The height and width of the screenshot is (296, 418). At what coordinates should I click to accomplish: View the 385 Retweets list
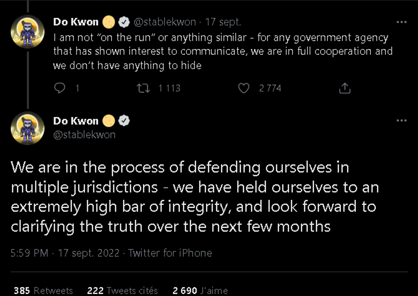pos(43,291)
